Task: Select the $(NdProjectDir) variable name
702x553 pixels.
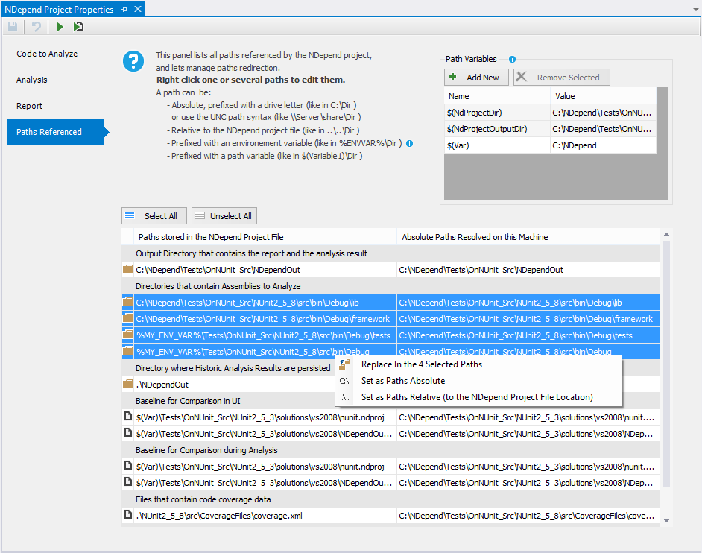Action: point(475,113)
